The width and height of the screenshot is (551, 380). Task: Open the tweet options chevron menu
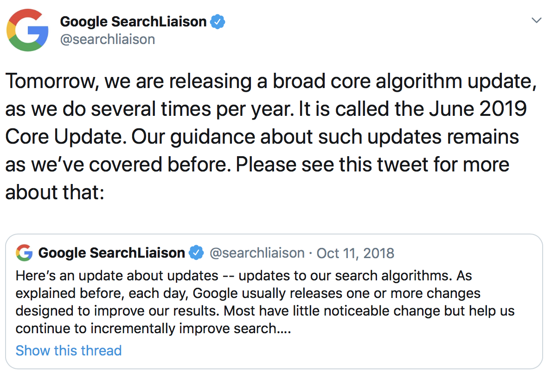coord(537,20)
